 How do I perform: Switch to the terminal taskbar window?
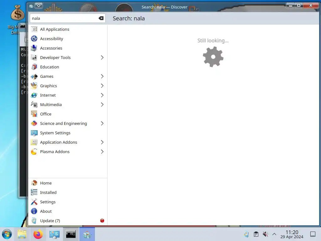[71, 234]
